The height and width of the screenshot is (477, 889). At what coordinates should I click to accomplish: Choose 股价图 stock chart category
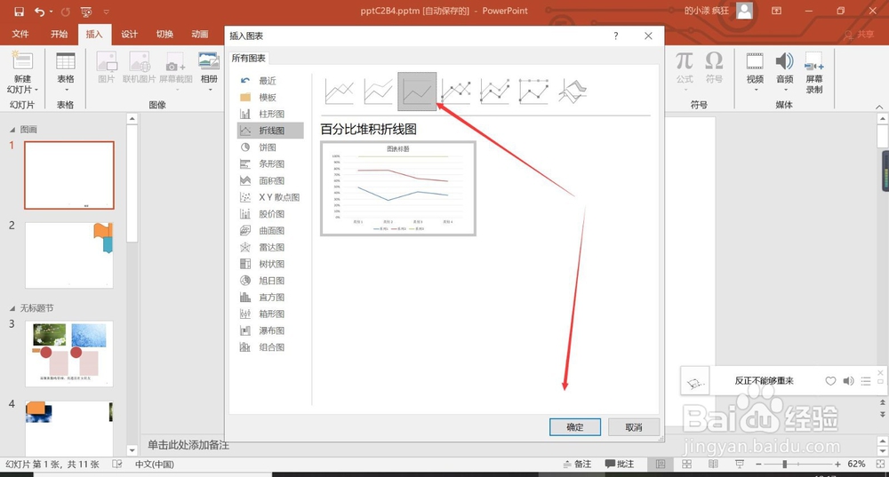(x=270, y=214)
